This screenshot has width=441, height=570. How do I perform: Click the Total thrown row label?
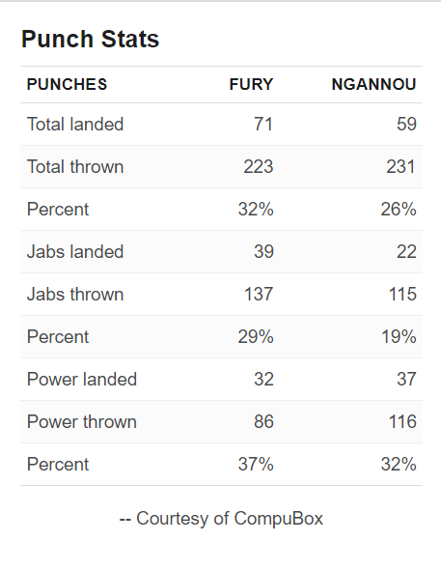click(x=75, y=166)
